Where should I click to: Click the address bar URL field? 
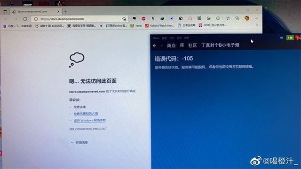(79, 19)
